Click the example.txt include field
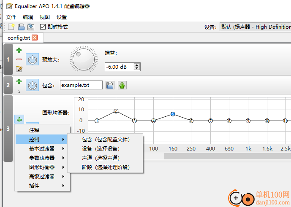291x207 pixels. click(x=81, y=85)
